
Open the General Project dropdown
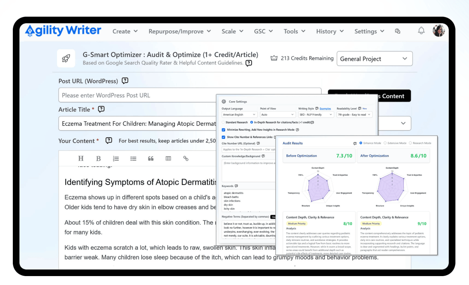pyautogui.click(x=374, y=59)
